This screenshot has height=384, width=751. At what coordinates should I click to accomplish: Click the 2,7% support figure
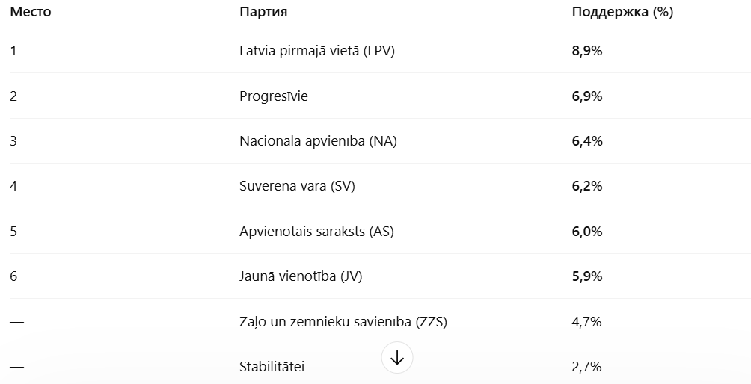[x=586, y=367]
